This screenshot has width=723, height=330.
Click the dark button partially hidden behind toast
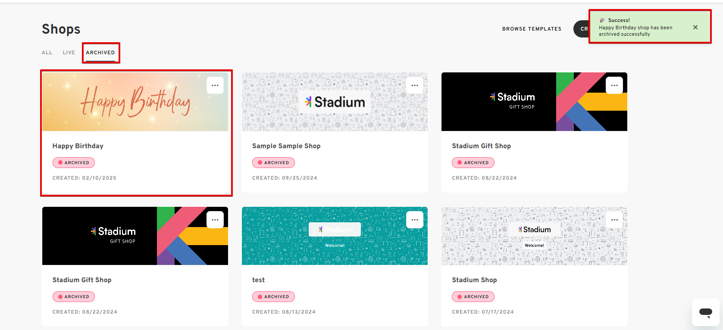point(582,29)
